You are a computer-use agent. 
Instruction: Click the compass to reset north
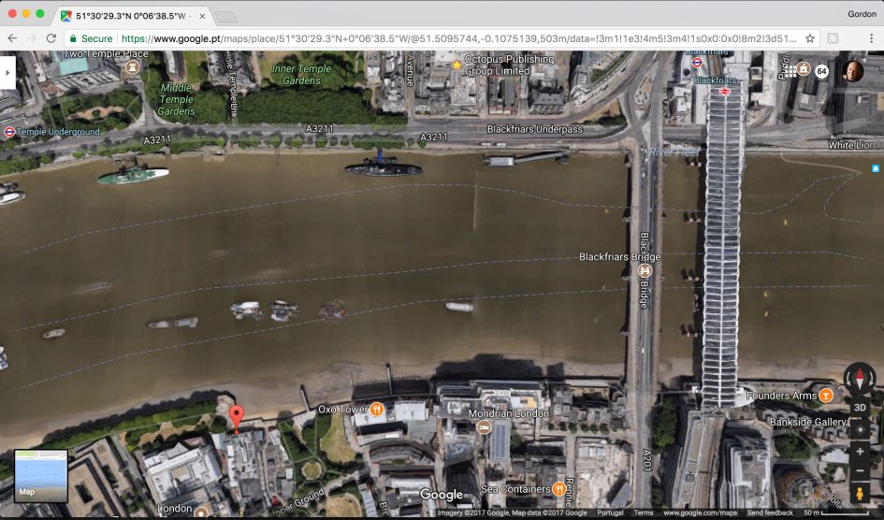(x=860, y=379)
